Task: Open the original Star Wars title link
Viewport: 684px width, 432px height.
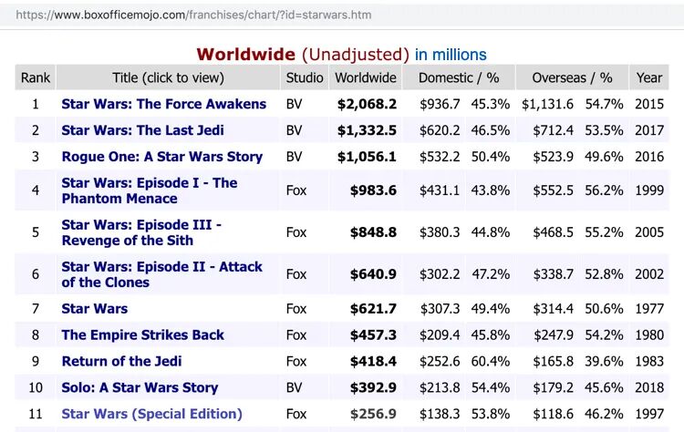Action: tap(95, 309)
